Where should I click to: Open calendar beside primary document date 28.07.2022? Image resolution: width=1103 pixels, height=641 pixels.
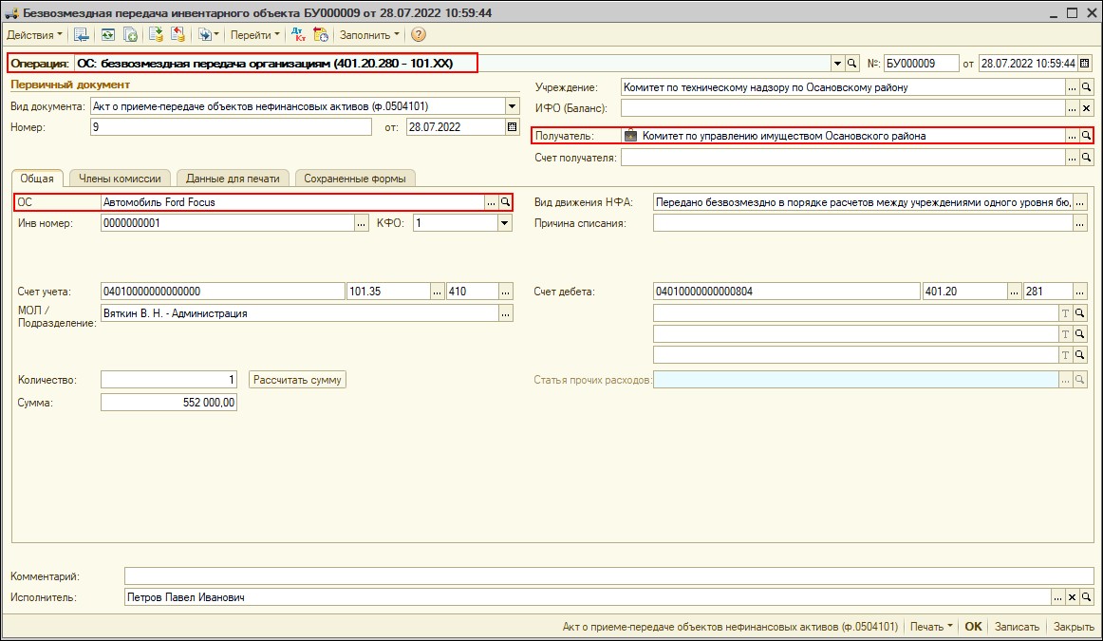tap(513, 127)
